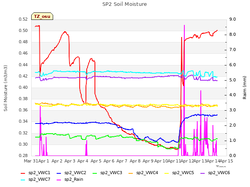Click the 2.0 right axis value

tap(233, 125)
